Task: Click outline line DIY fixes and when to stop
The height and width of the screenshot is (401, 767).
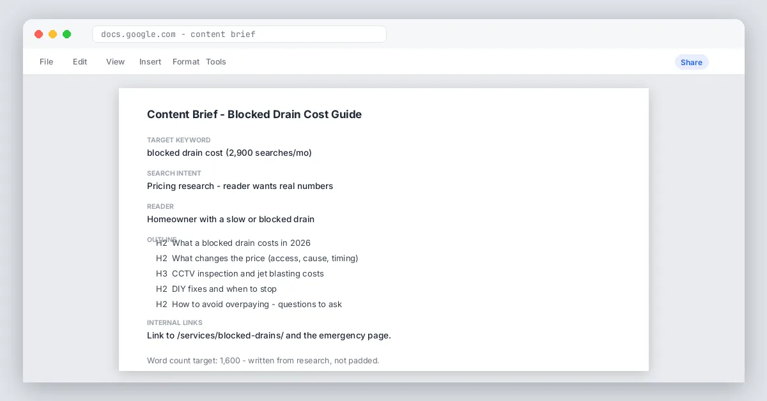Action: tap(216, 289)
